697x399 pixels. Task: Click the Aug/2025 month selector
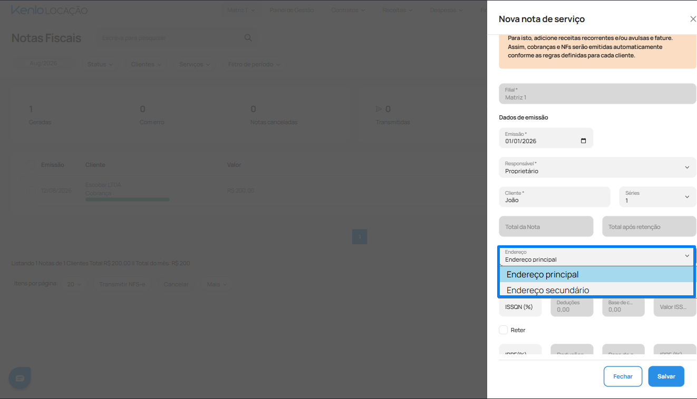[43, 63]
